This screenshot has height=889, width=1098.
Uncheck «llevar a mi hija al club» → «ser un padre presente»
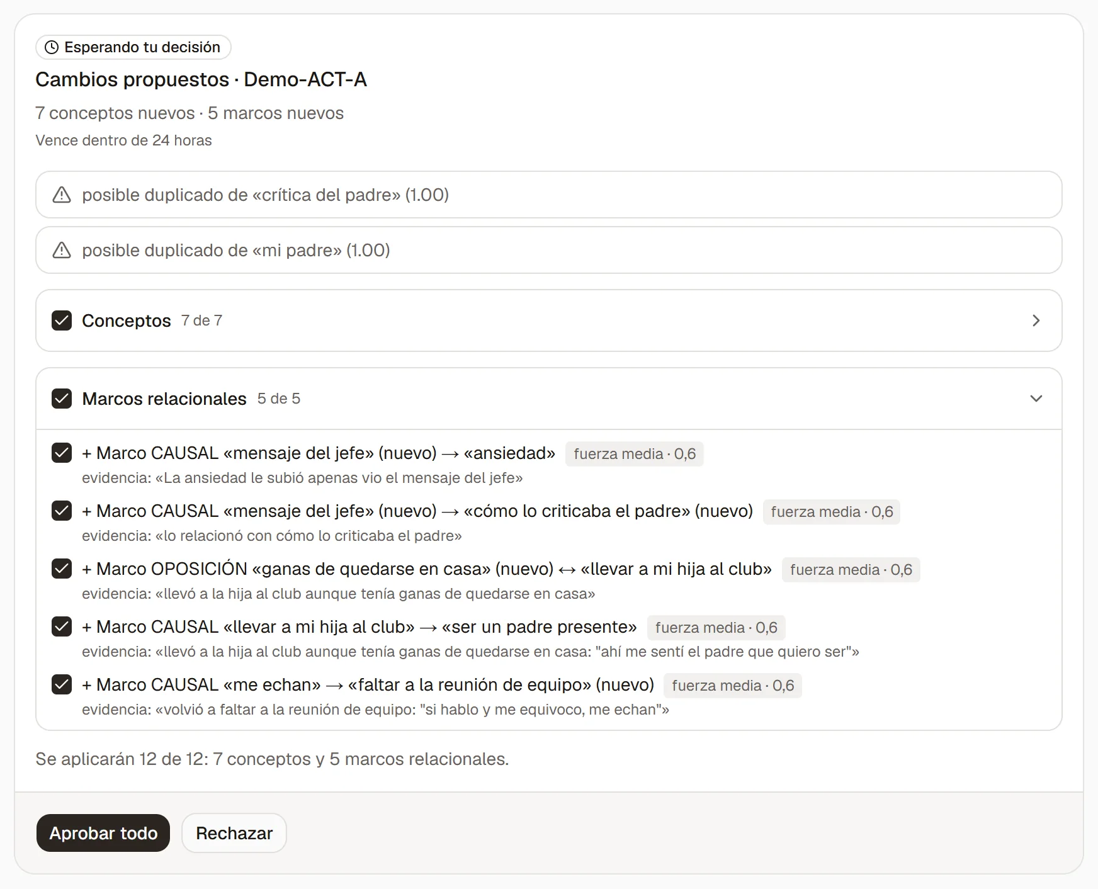pos(62,626)
